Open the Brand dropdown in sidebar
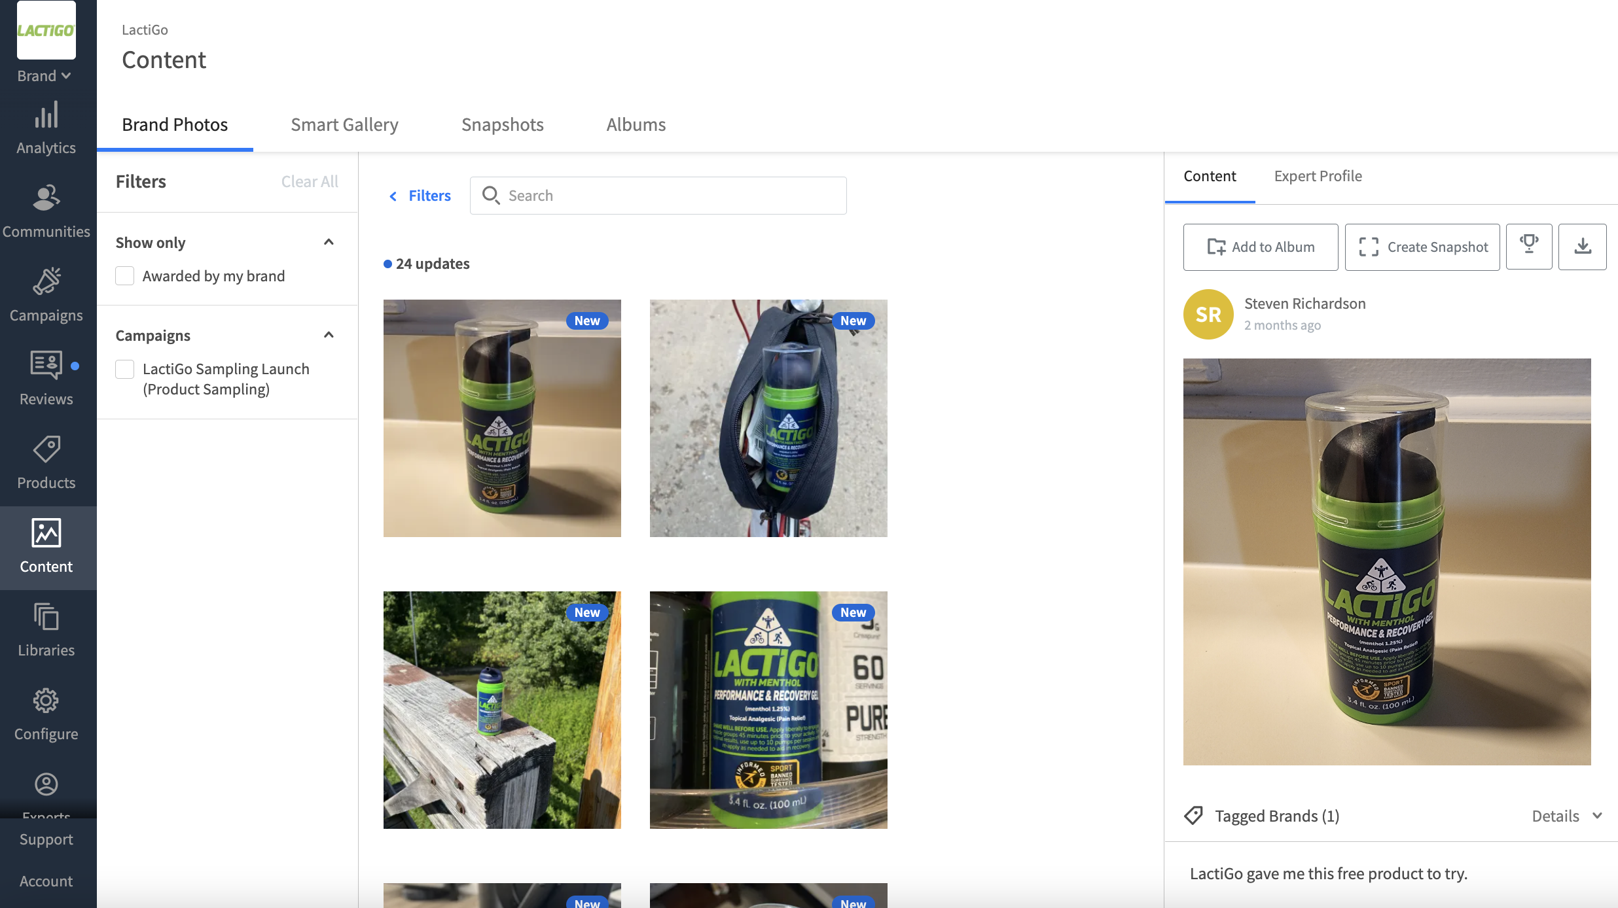1618x908 pixels. pyautogui.click(x=45, y=76)
